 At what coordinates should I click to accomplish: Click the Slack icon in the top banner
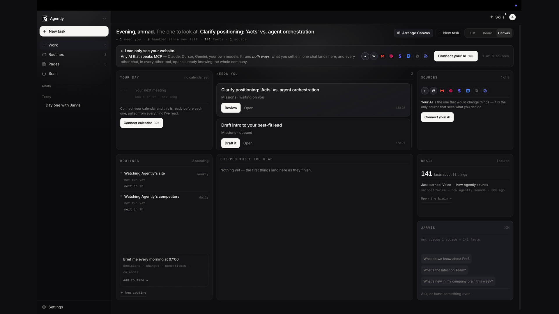(x=391, y=56)
